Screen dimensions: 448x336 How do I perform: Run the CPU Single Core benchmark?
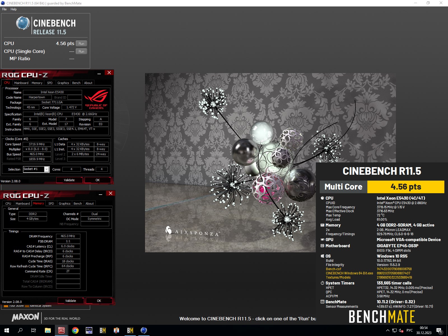click(x=81, y=51)
